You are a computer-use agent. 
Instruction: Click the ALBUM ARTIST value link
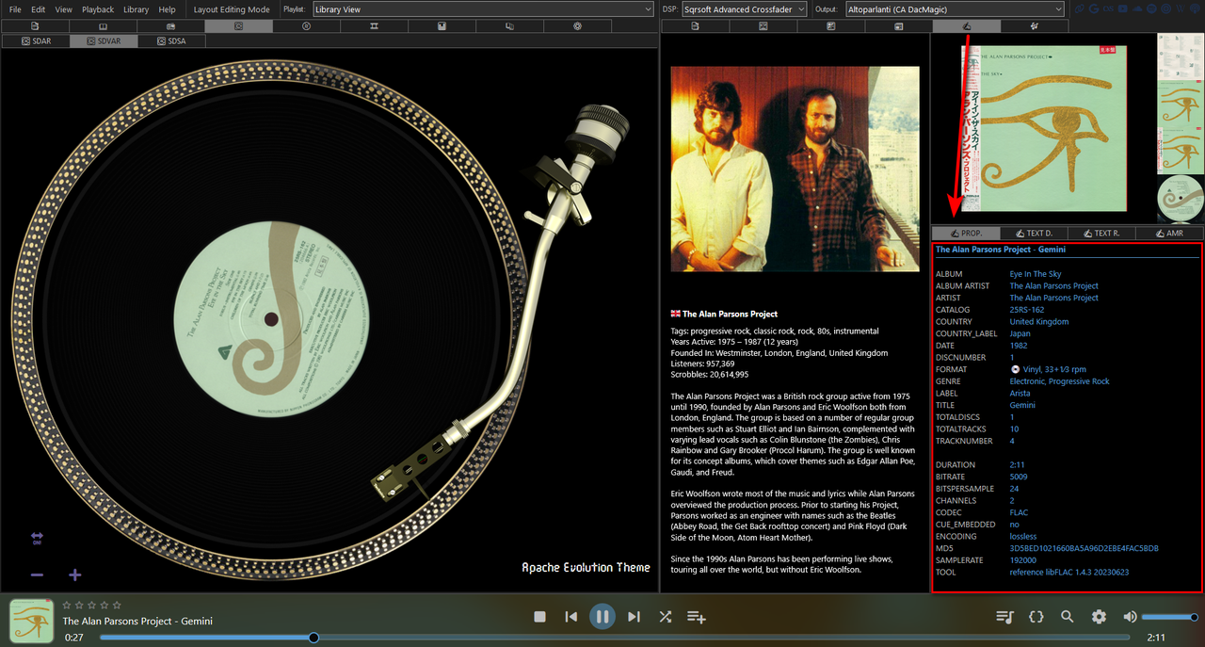pos(1054,286)
